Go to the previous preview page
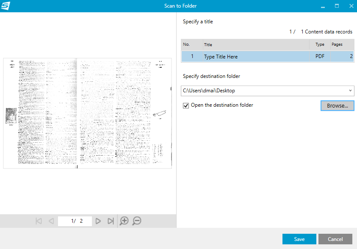The image size is (357, 249). click(51, 221)
